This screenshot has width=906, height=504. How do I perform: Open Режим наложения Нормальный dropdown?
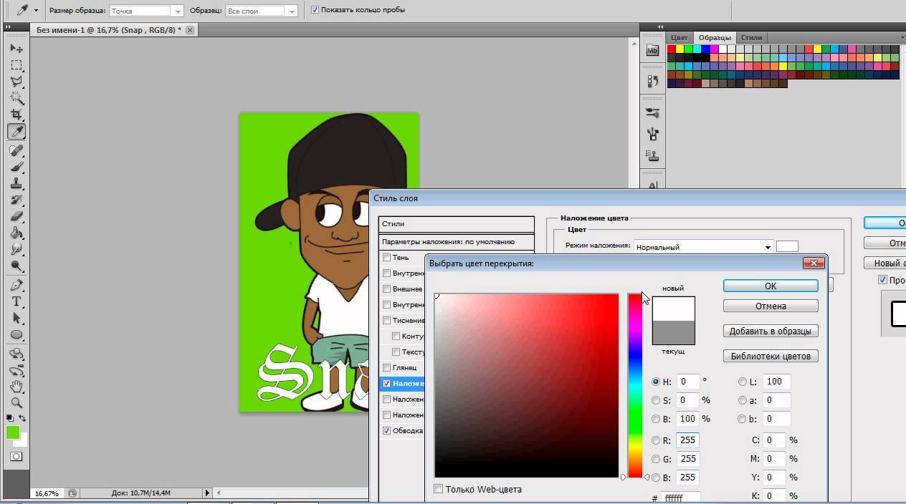tap(702, 247)
